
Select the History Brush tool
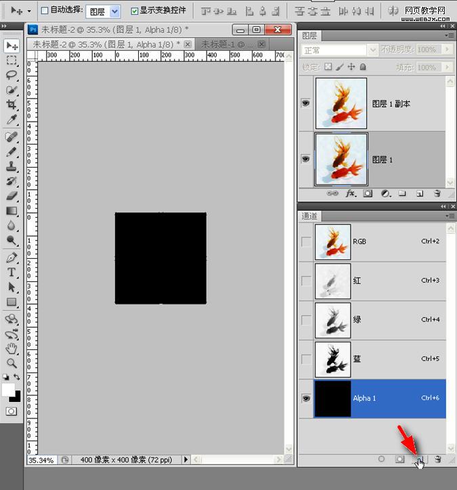pyautogui.click(x=12, y=181)
